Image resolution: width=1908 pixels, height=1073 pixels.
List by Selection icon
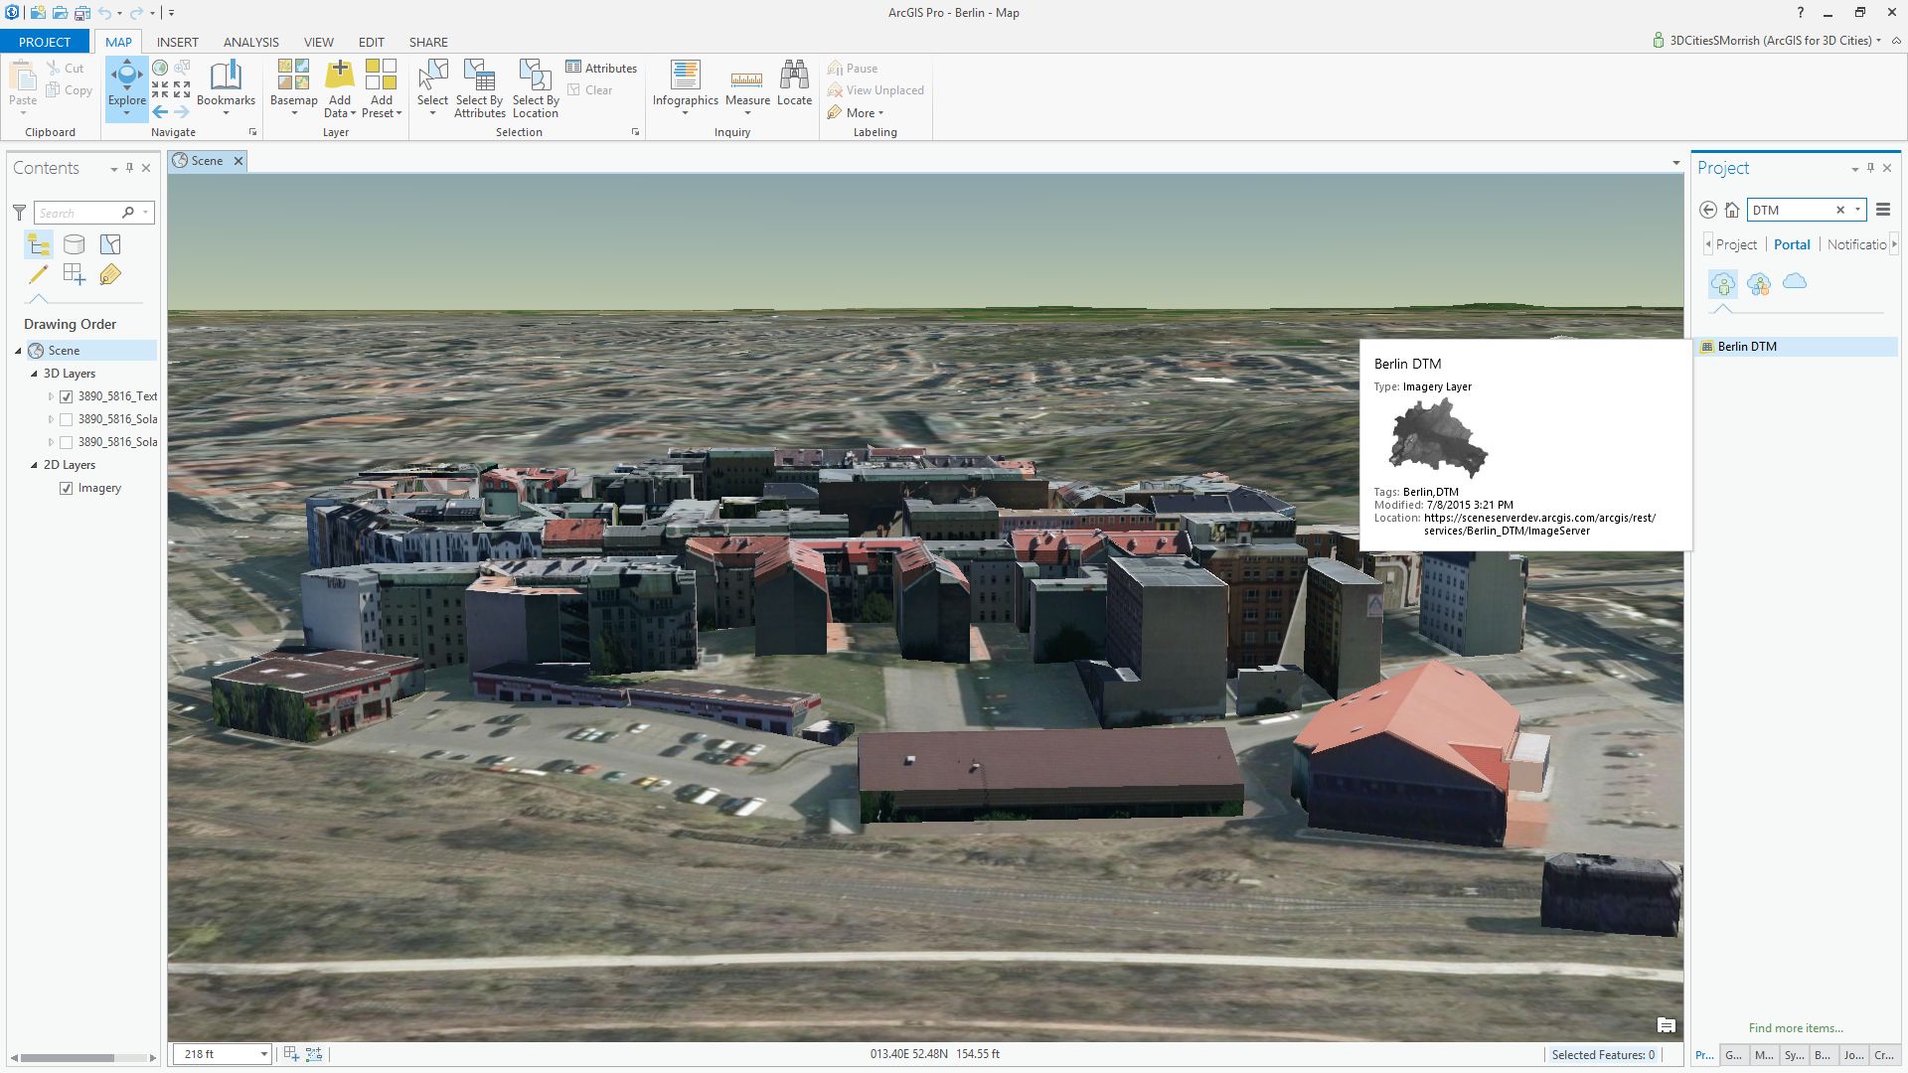coord(110,244)
